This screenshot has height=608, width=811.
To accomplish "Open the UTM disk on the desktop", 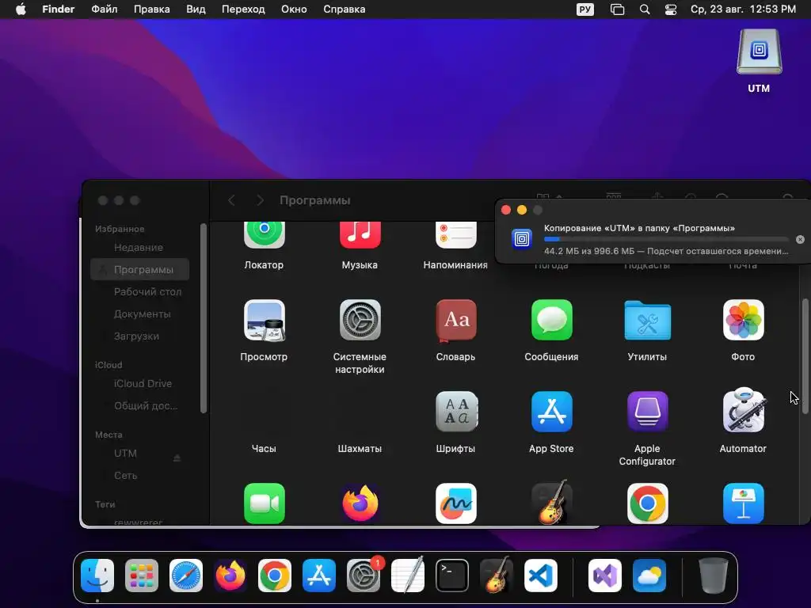I will pyautogui.click(x=759, y=51).
